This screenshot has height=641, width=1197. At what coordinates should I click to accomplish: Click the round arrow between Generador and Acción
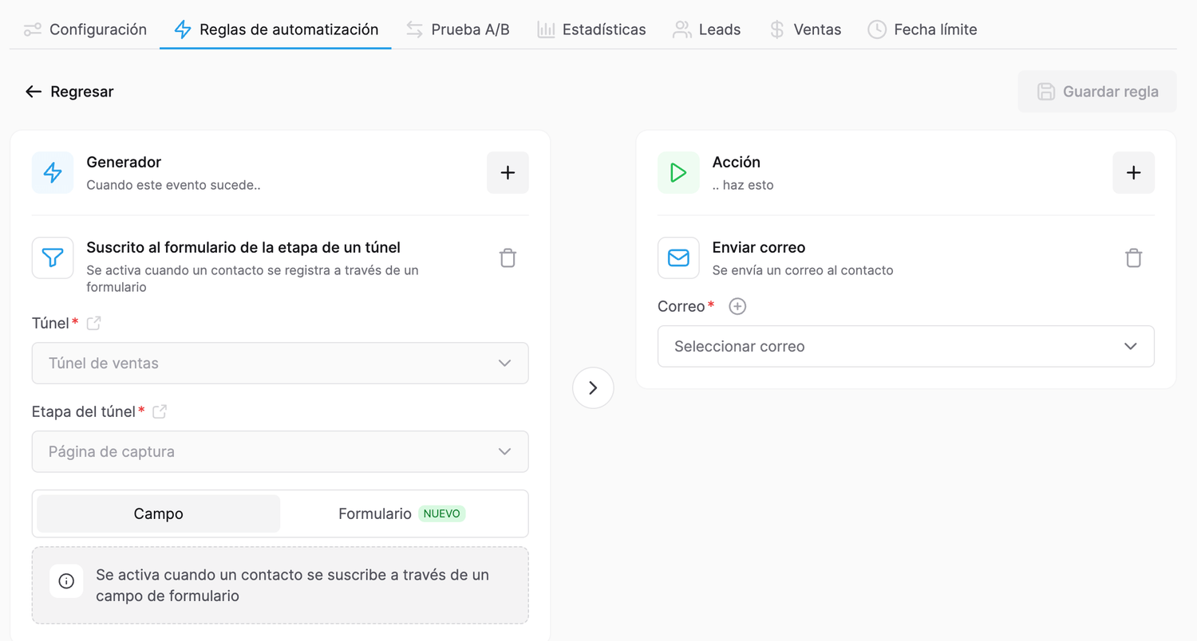pos(593,387)
